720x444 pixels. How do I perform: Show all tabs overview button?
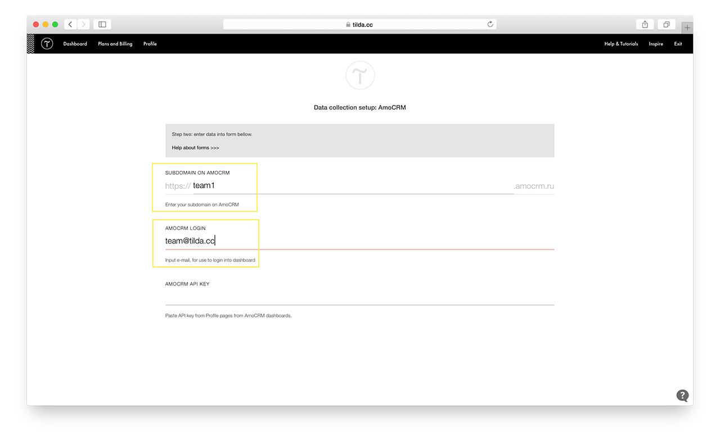coord(666,24)
